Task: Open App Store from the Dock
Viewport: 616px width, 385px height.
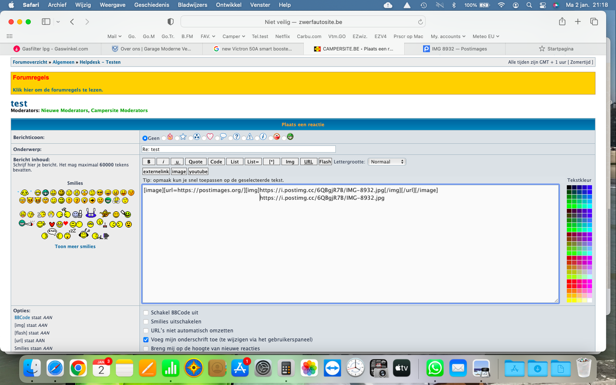Action: point(240,369)
